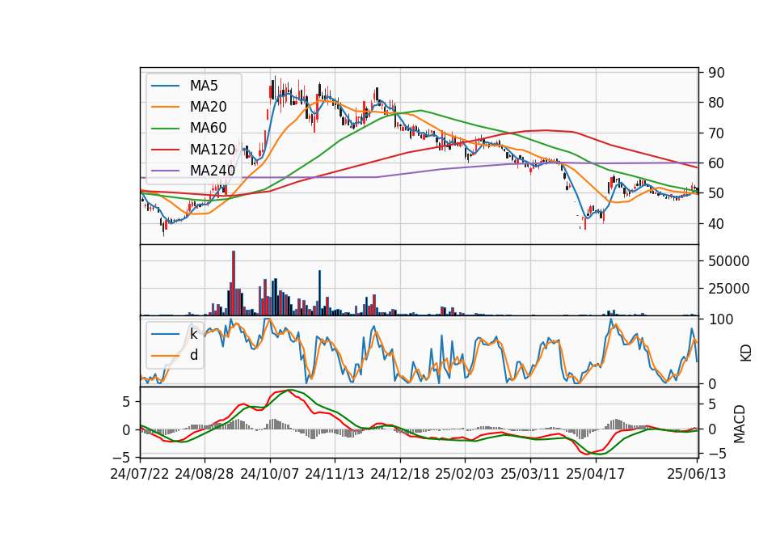
Task: Click the 25/02/03 date axis label
Action: coord(465,474)
